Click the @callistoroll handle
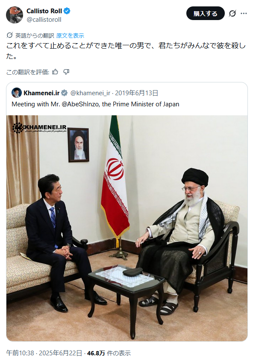Viewport: 253px width, 363px height. pos(44,20)
